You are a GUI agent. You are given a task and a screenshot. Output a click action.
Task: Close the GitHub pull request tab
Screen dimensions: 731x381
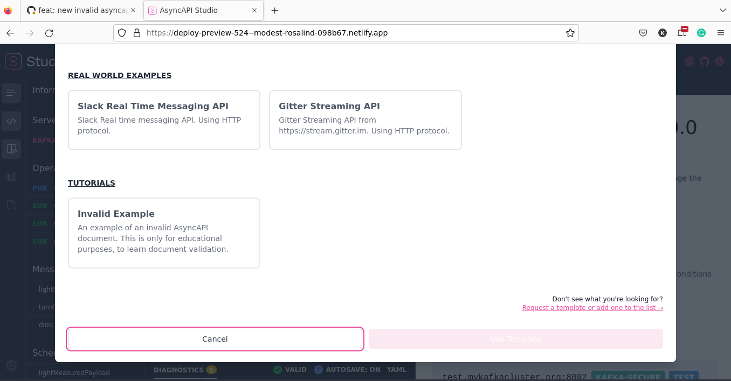pos(133,10)
